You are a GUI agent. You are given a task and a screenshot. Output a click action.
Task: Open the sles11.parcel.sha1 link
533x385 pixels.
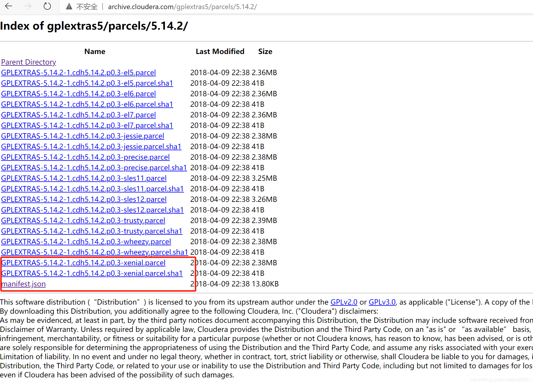pyautogui.click(x=92, y=189)
